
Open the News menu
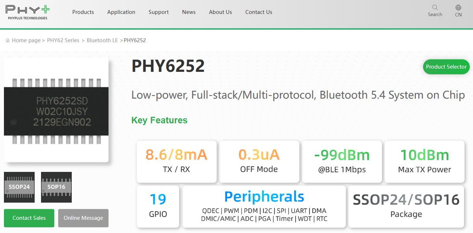(x=188, y=12)
